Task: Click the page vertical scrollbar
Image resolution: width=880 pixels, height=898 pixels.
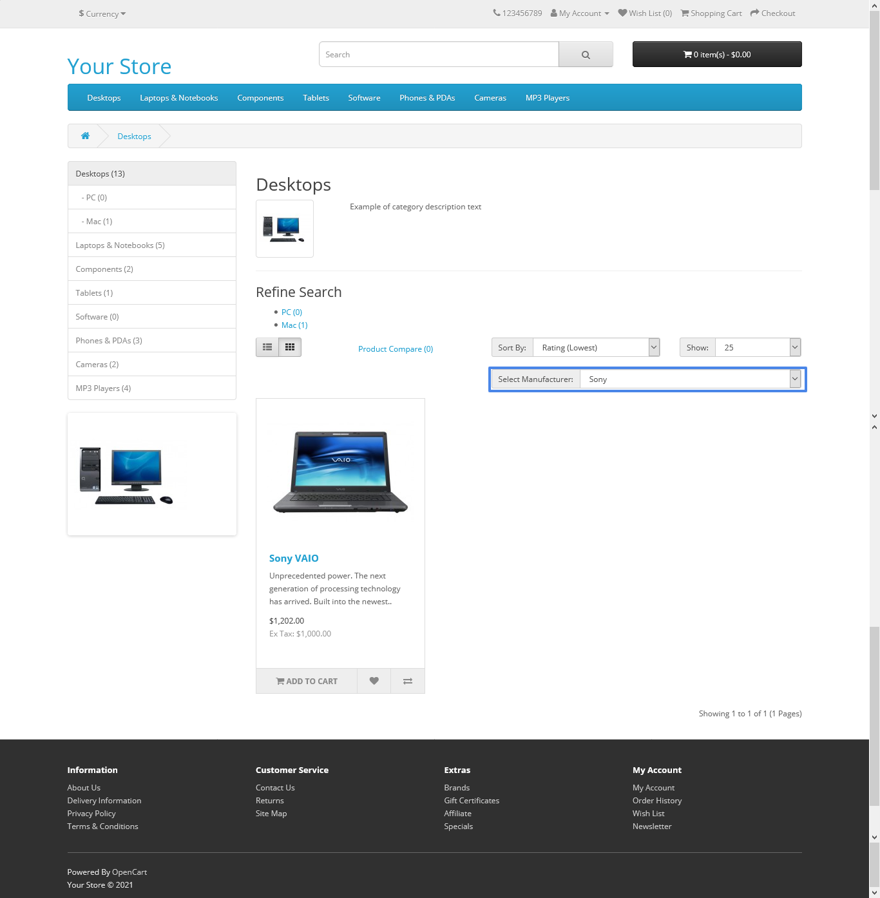Action: [x=874, y=449]
